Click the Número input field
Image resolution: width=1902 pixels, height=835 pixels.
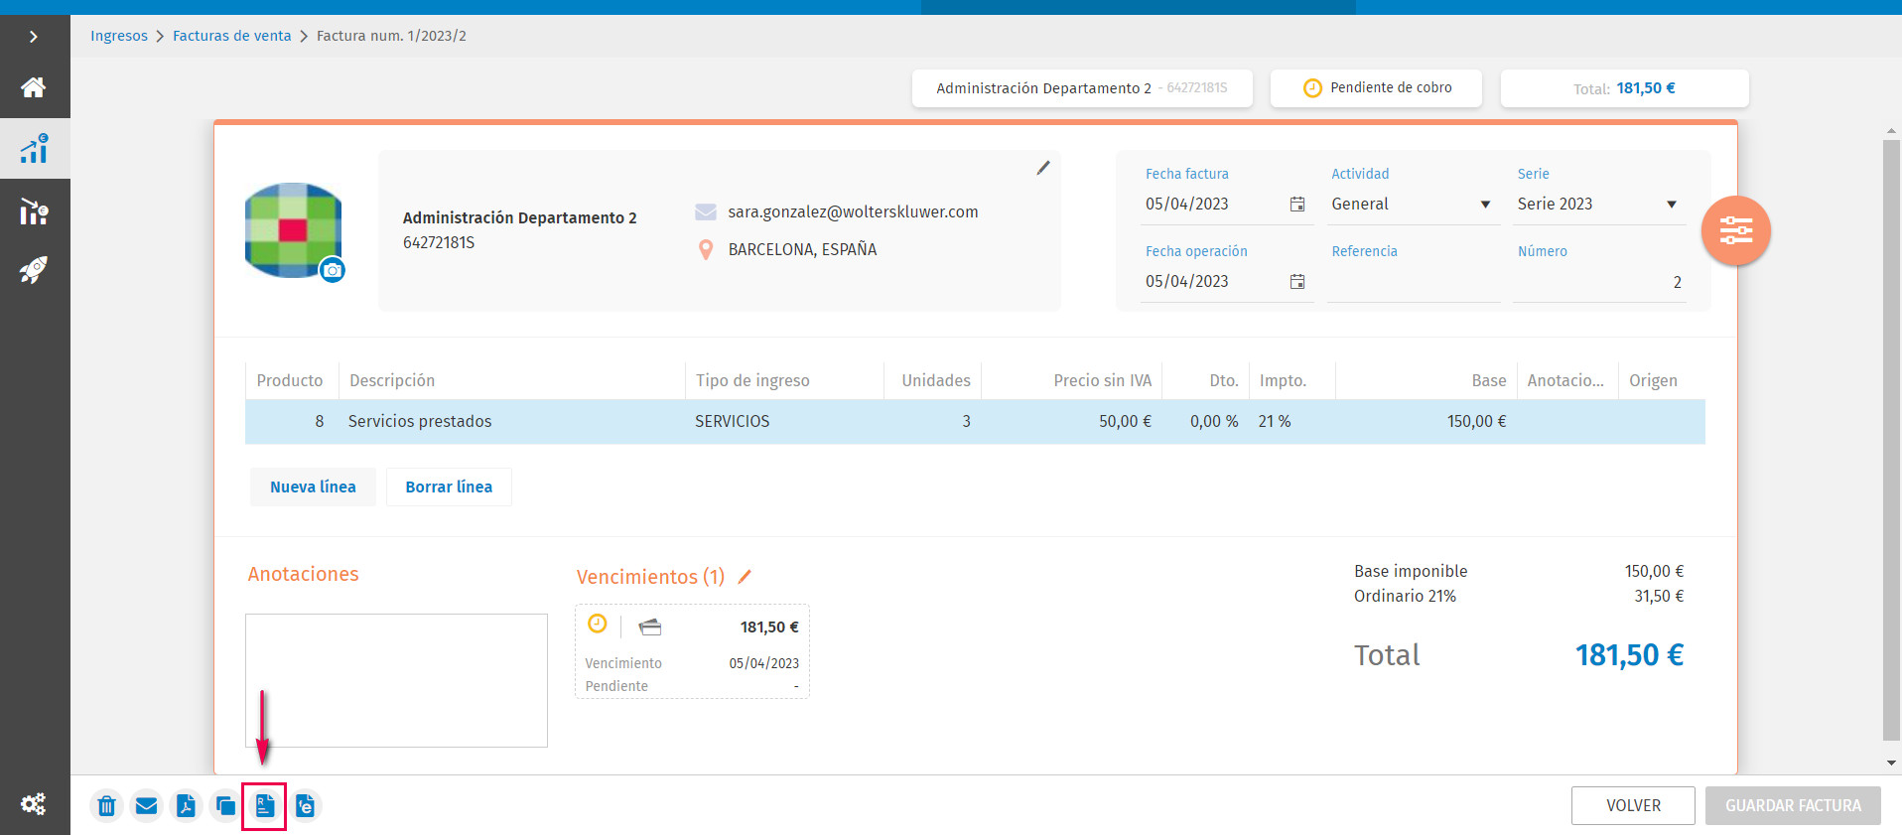[1599, 282]
